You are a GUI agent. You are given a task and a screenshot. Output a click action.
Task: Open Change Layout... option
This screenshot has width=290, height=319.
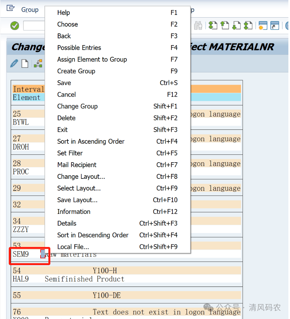[81, 177]
